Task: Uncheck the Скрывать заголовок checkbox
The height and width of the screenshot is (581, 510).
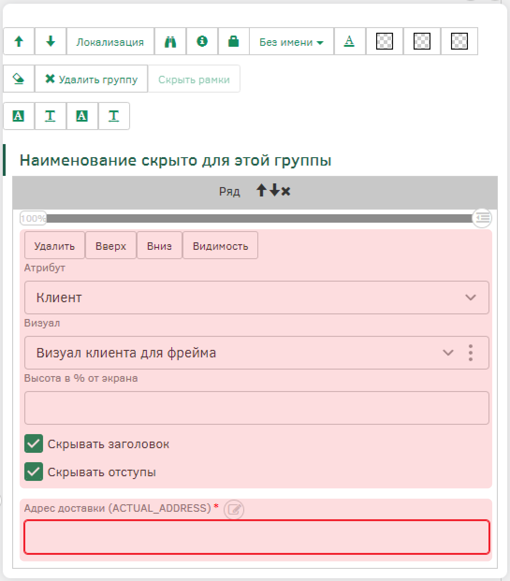Action: (x=34, y=444)
